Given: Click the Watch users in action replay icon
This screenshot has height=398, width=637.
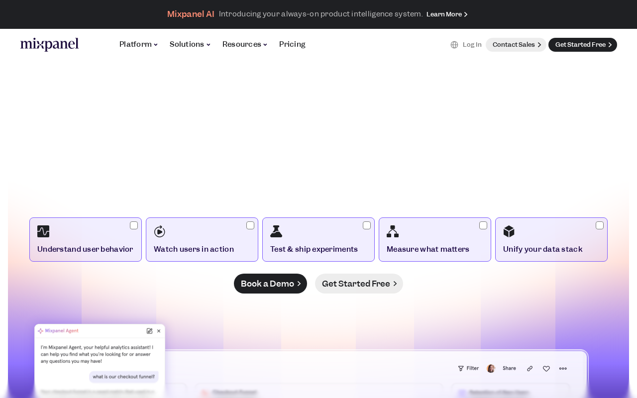Looking at the screenshot, I should coord(160,231).
